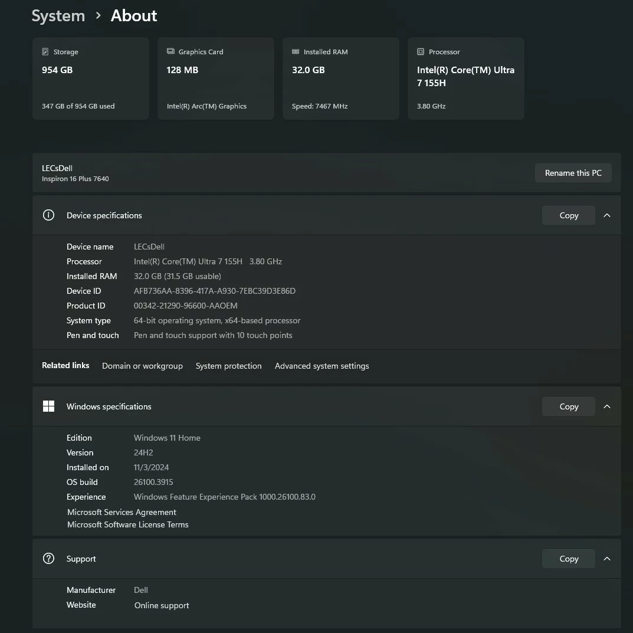Image resolution: width=633 pixels, height=633 pixels.
Task: Click the Device name value LECsDell
Action: pyautogui.click(x=149, y=247)
